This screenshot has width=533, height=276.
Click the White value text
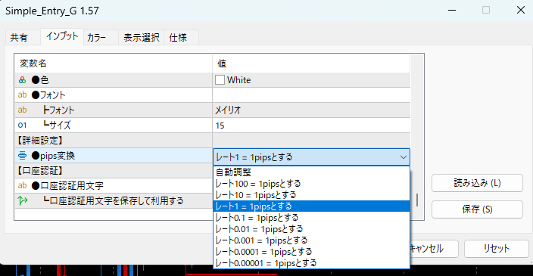[239, 80]
